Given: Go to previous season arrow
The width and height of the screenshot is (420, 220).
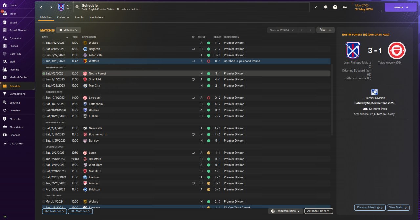Looking at the screenshot, I should coord(302,30).
